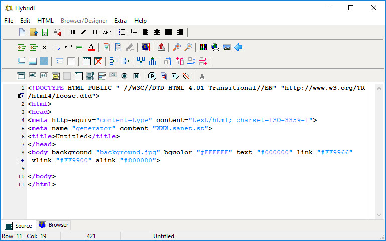Align text right
386x241 pixels.
click(x=180, y=32)
